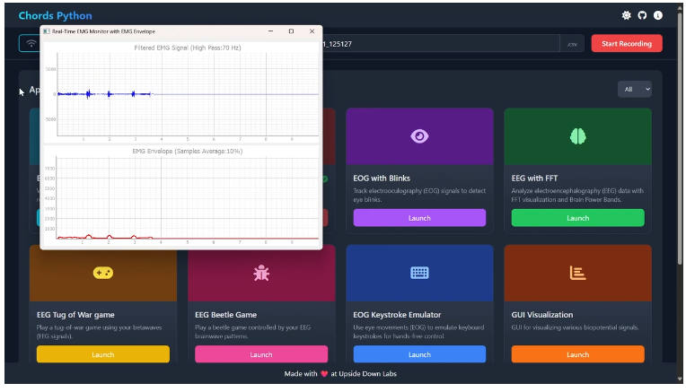Click the gamepad icon on EEG Tug of War
The height and width of the screenshot is (392, 686).
click(x=103, y=273)
